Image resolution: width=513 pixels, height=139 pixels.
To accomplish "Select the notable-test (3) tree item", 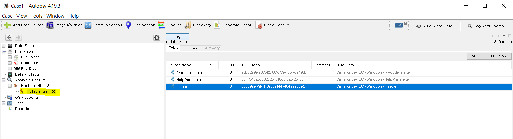I will click(x=41, y=91).
